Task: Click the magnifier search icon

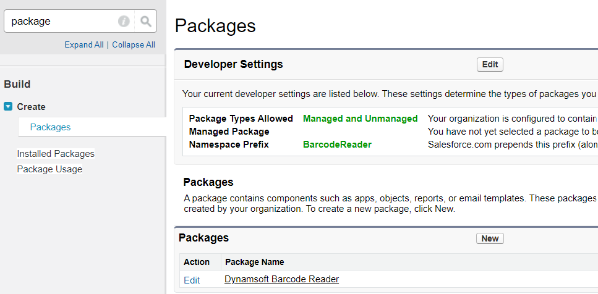Action: coord(145,22)
